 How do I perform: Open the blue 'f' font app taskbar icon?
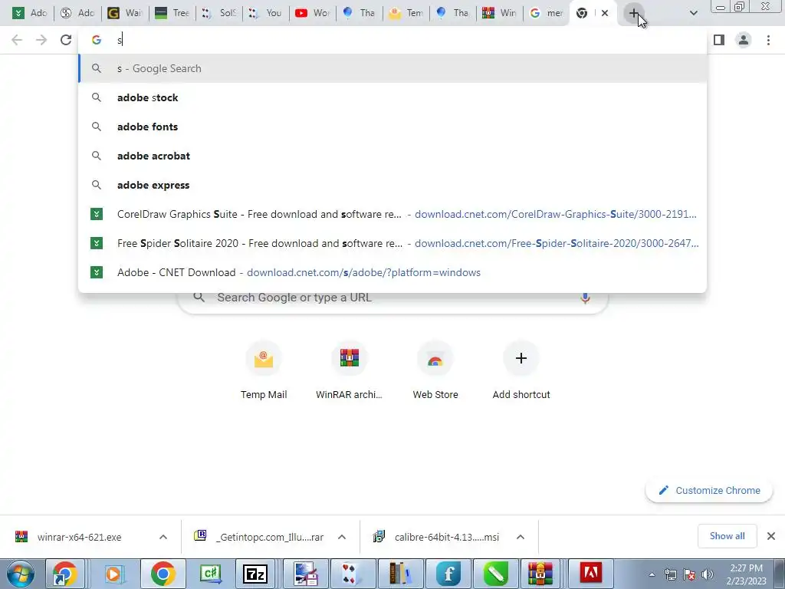coord(448,574)
